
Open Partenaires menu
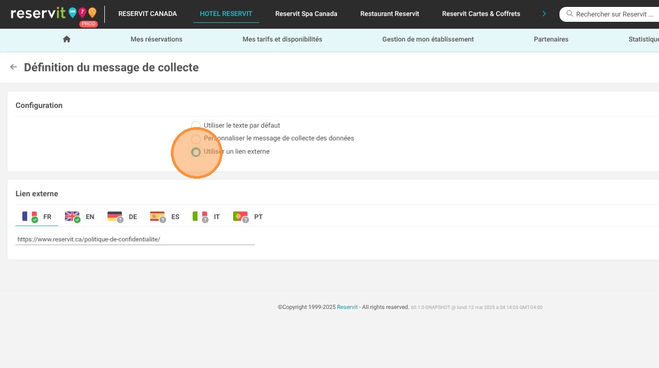551,39
